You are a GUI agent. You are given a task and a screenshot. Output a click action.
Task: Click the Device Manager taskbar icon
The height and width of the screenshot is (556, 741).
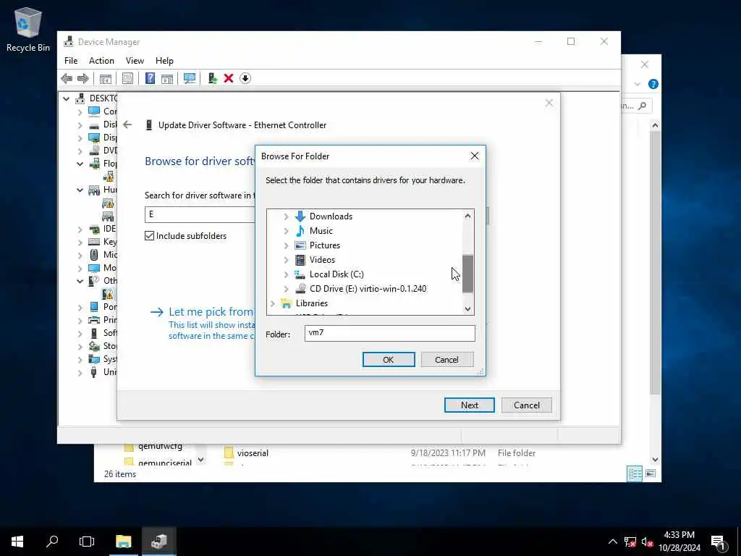[x=159, y=542]
